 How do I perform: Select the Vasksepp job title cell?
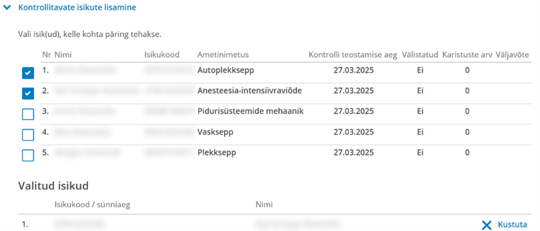tap(215, 132)
